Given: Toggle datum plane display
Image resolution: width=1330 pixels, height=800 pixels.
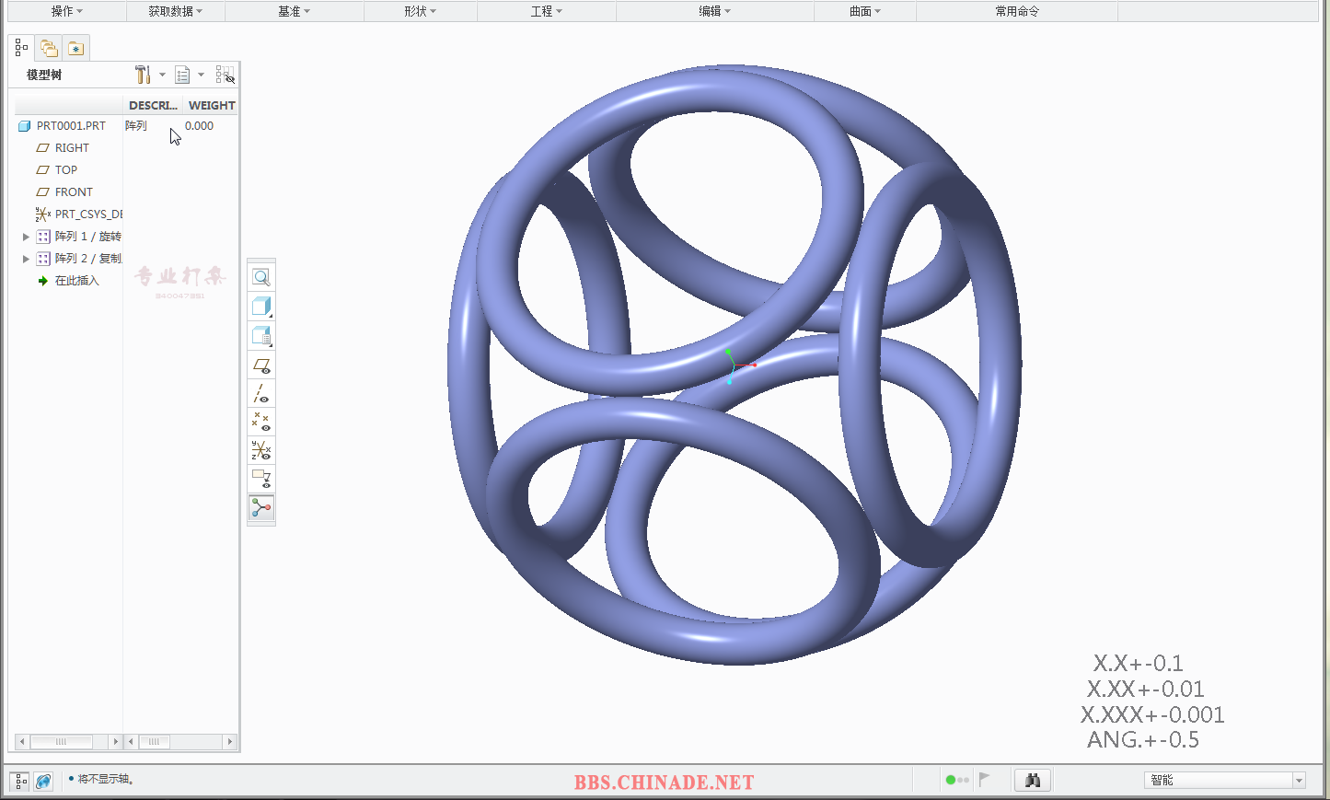Looking at the screenshot, I should (261, 365).
